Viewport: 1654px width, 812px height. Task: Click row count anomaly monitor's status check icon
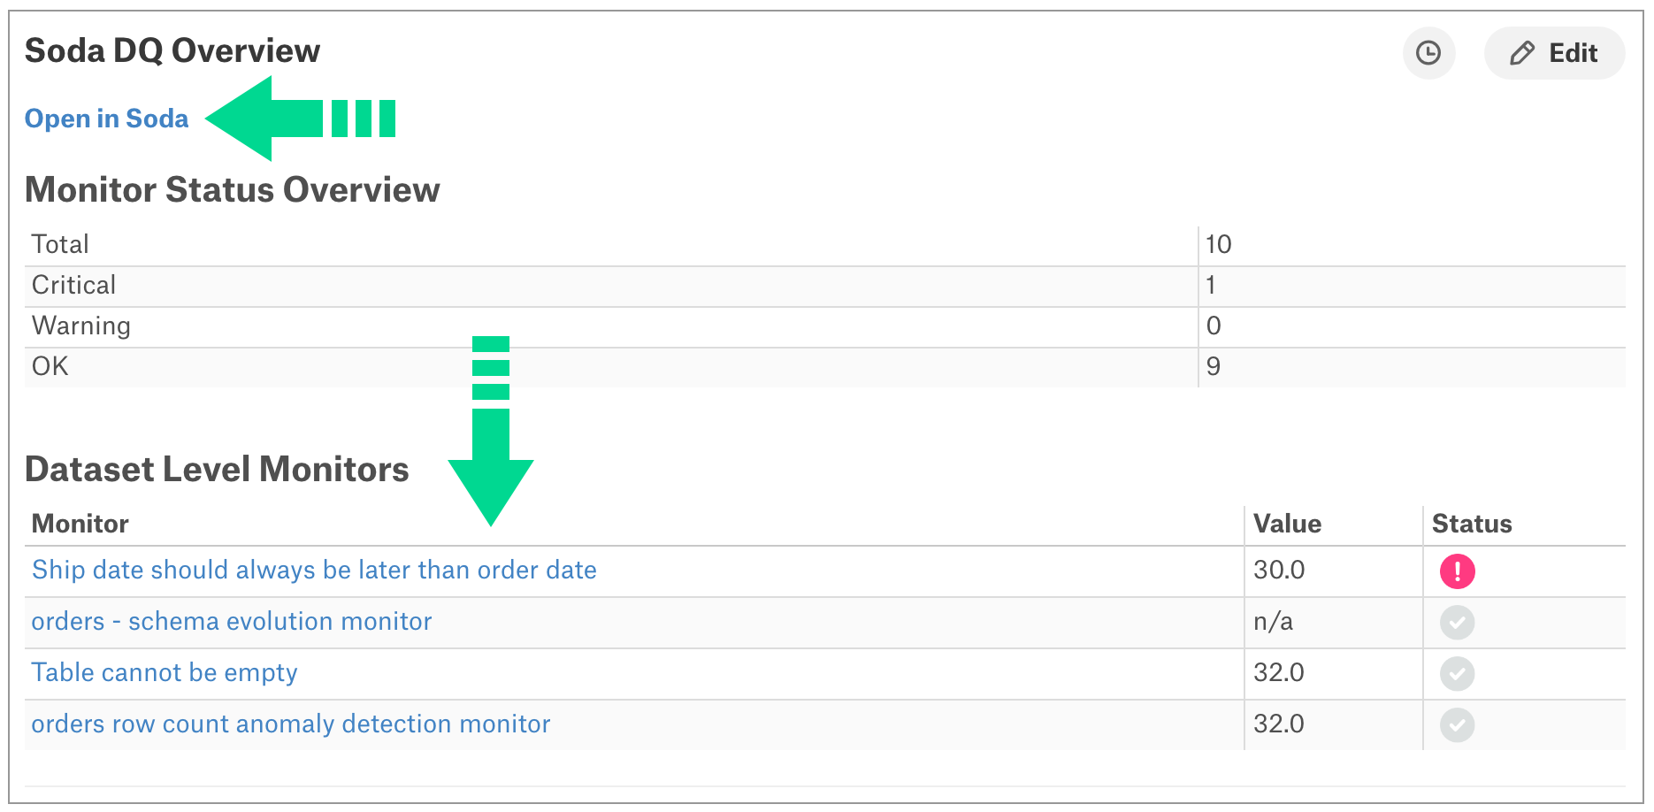[1457, 725]
